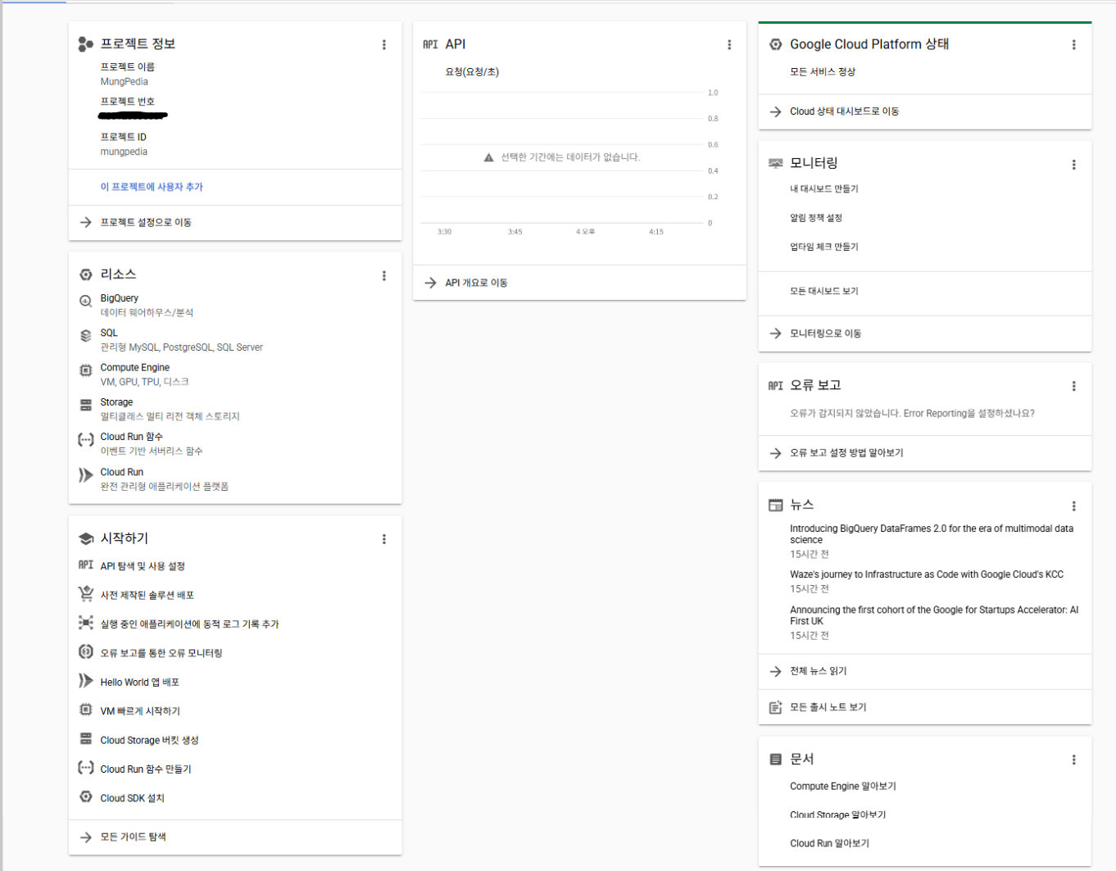Click the BigQuery magnifier icon
Screen dimensions: 1116x871
click(85, 301)
